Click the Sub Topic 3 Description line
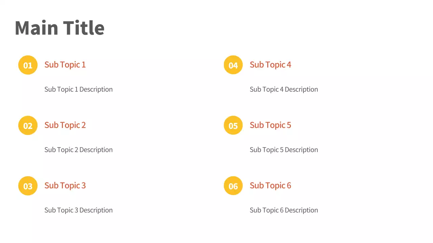This screenshot has width=433, height=243. [x=78, y=210]
